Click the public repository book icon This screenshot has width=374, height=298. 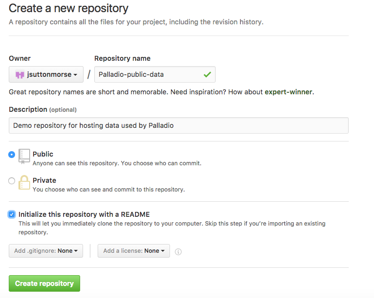point(24,157)
